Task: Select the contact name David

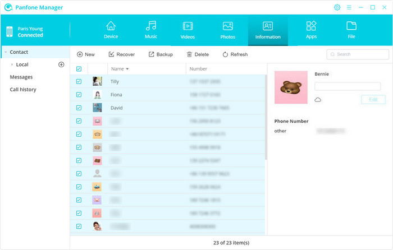Action: click(x=117, y=108)
